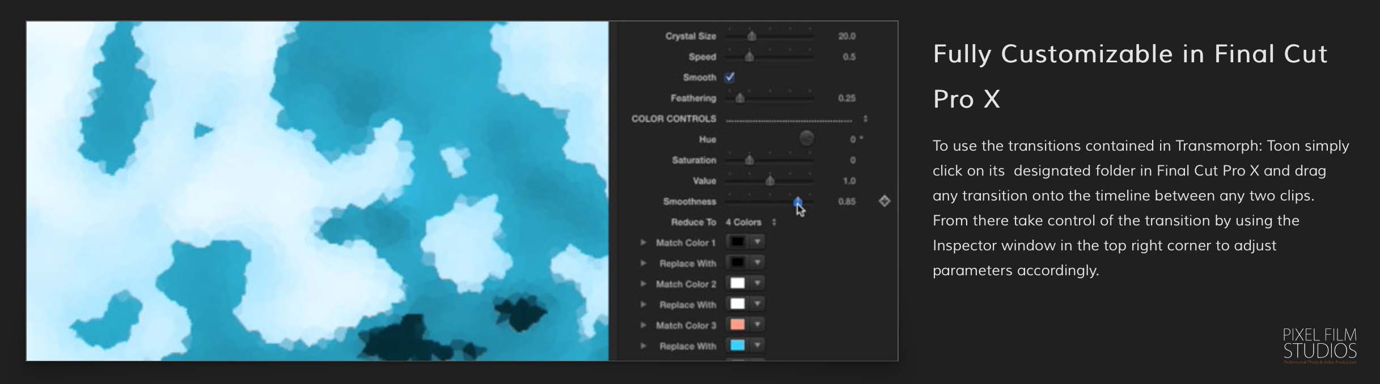Click the Smoothness slider handle

coord(798,202)
